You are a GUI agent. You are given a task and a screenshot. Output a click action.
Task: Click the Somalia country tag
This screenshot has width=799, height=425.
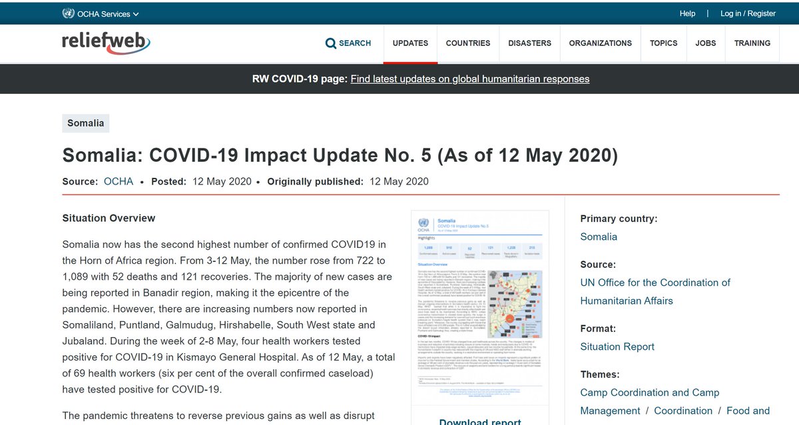[x=85, y=123]
